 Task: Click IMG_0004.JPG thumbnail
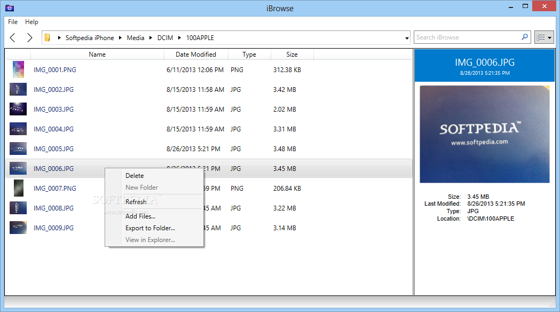(18, 129)
